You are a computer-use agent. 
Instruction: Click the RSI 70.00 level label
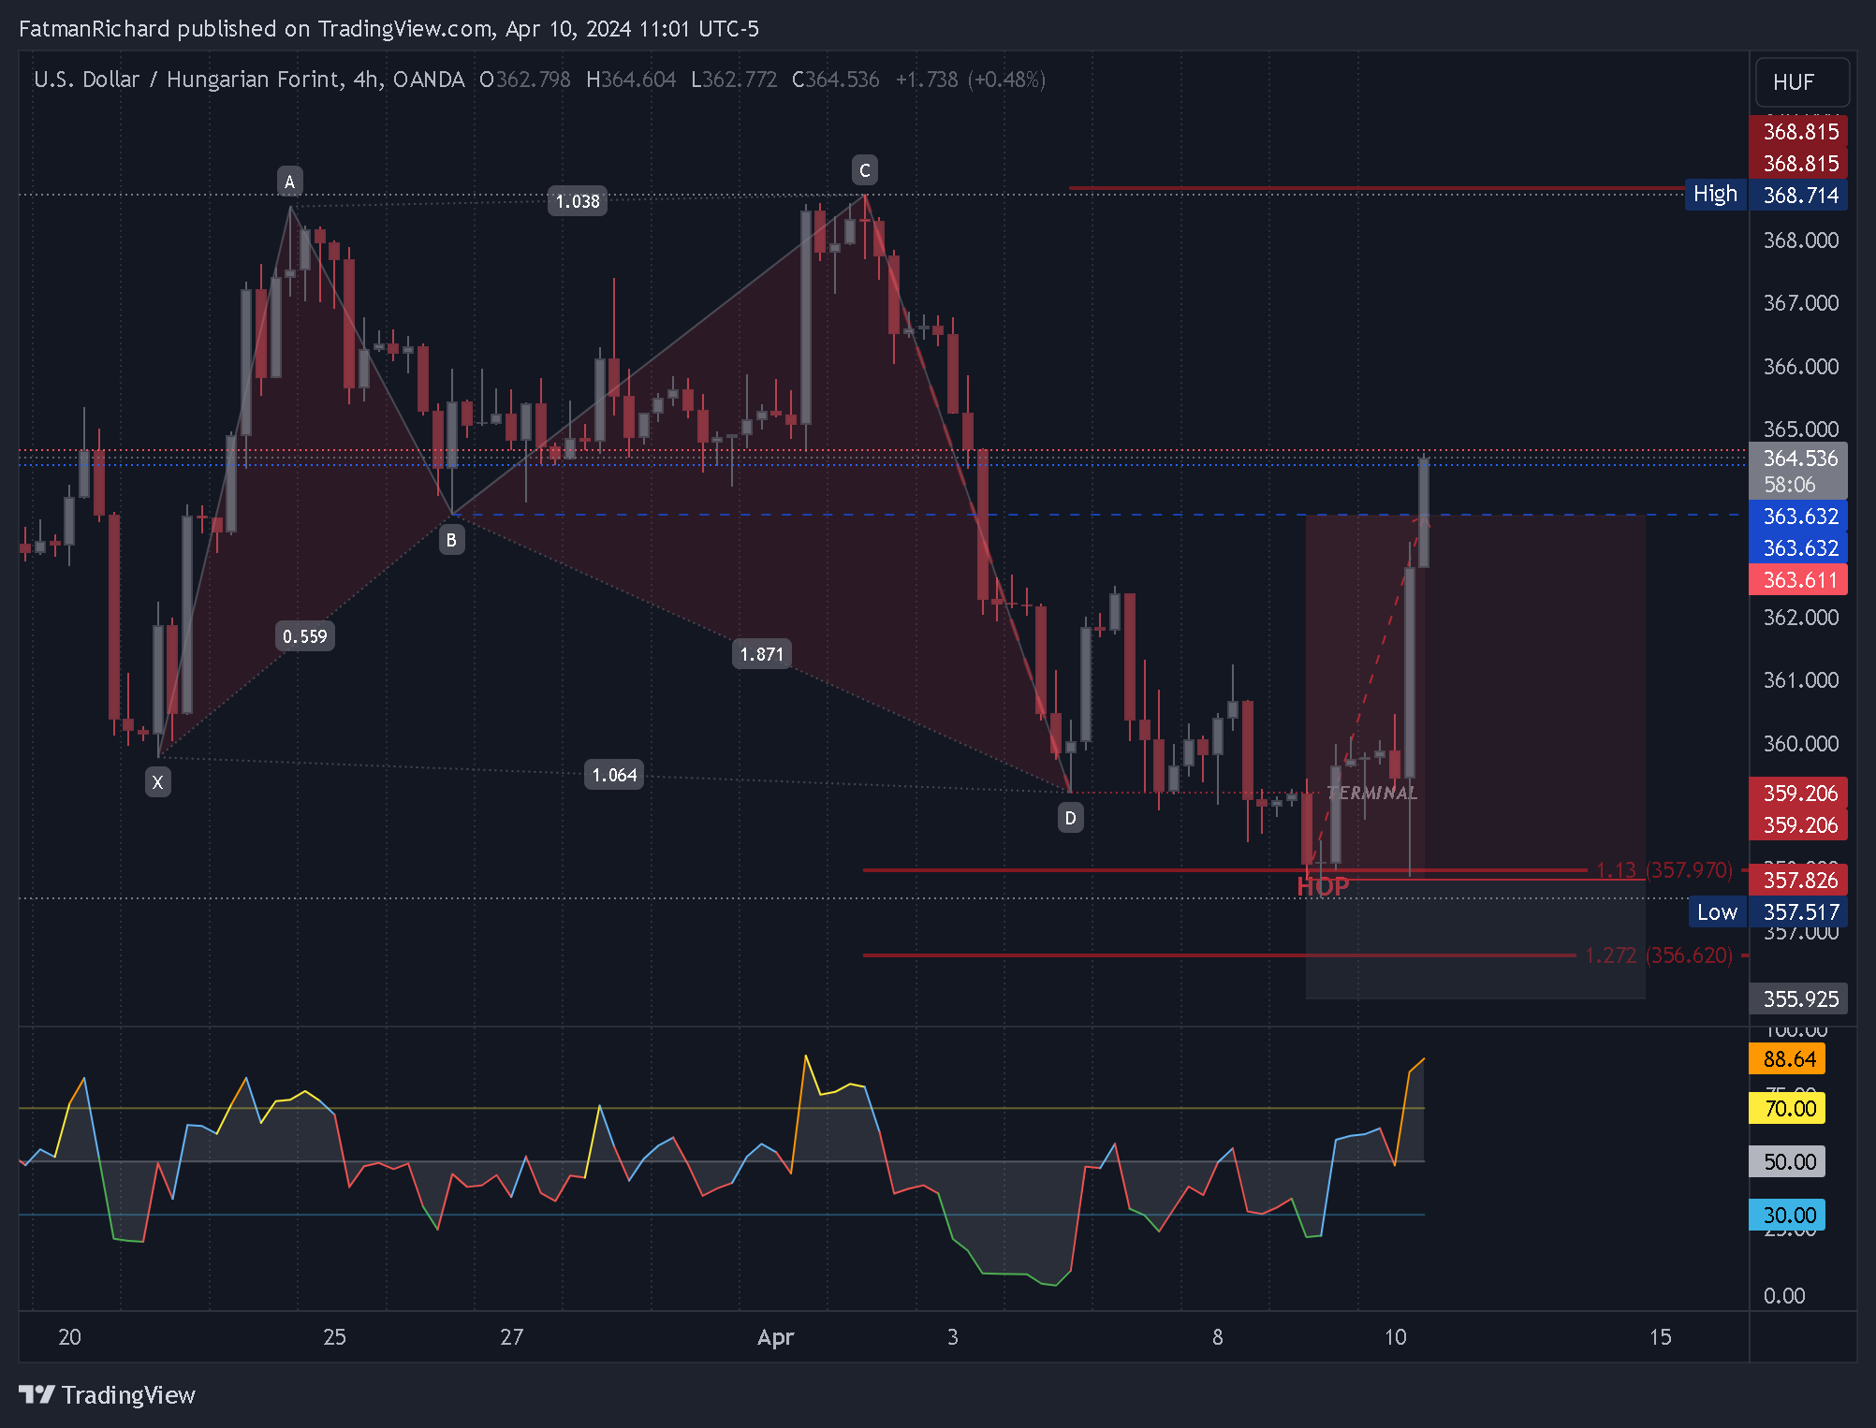click(1787, 1109)
